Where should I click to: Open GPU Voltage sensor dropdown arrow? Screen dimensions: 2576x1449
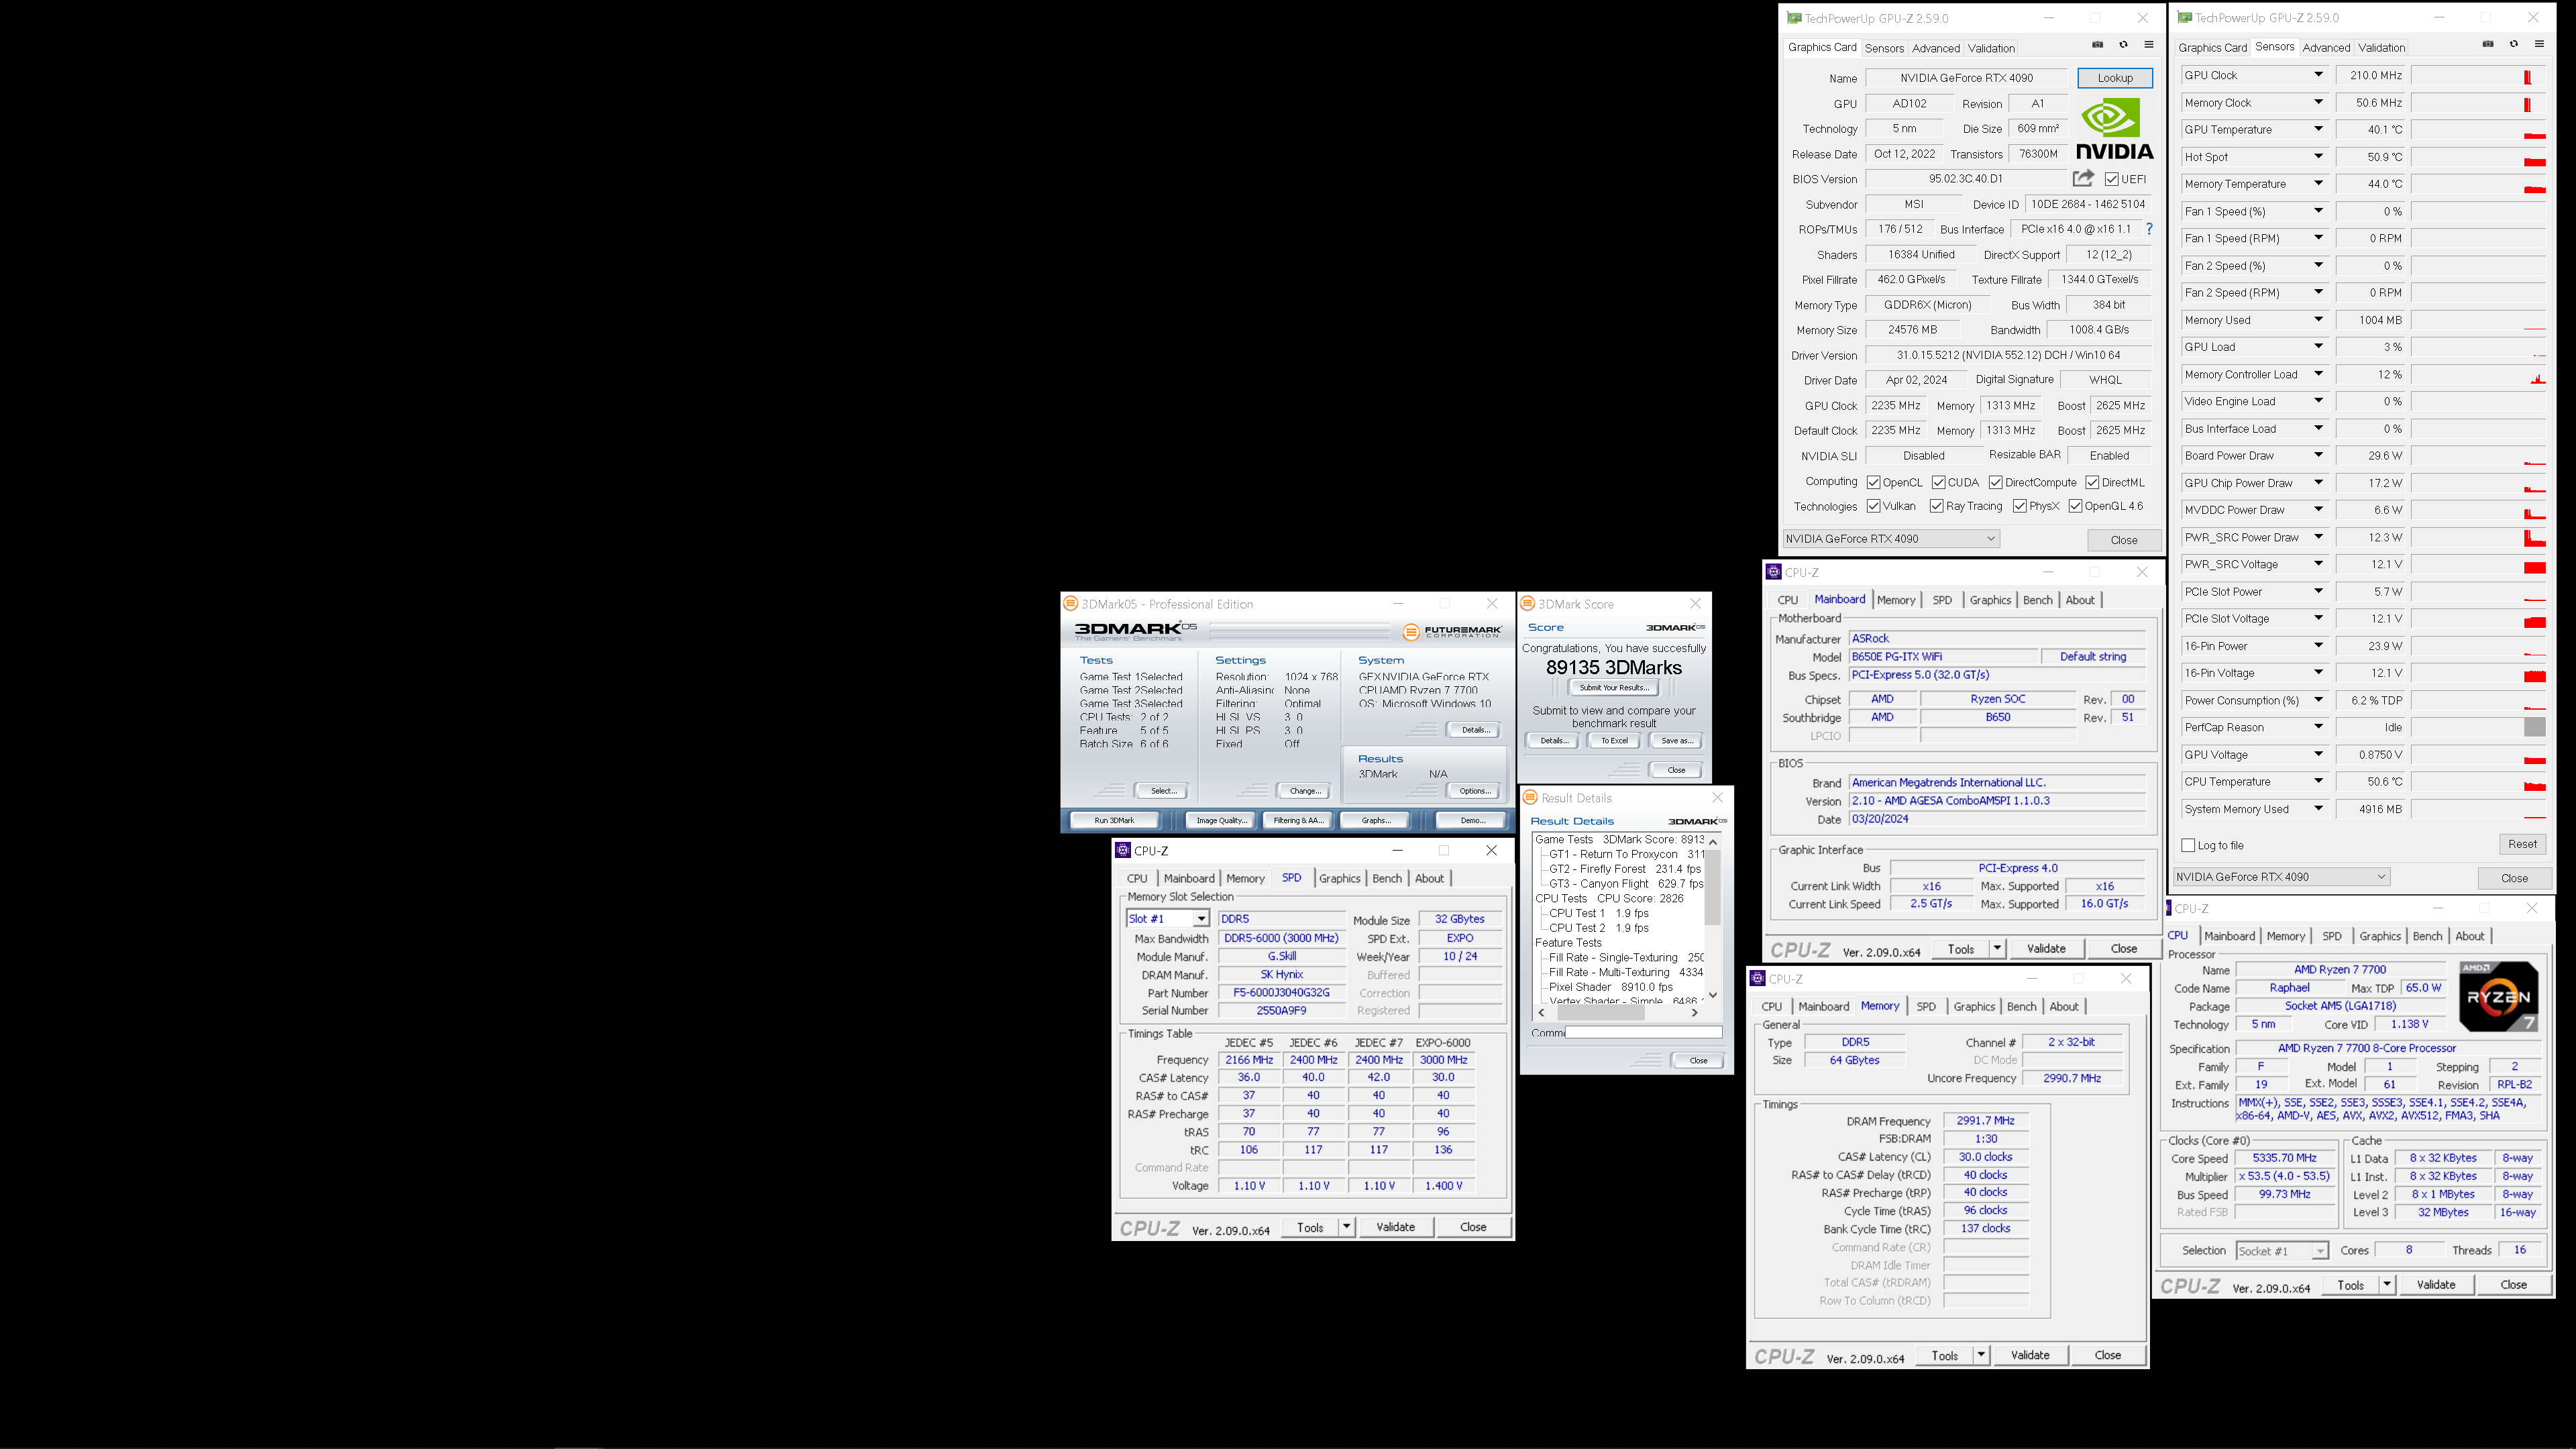(2318, 754)
